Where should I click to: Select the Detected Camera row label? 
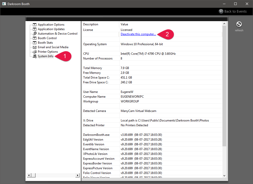(x=94, y=111)
